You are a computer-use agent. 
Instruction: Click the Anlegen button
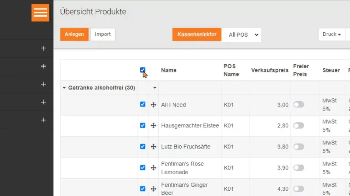tap(74, 34)
